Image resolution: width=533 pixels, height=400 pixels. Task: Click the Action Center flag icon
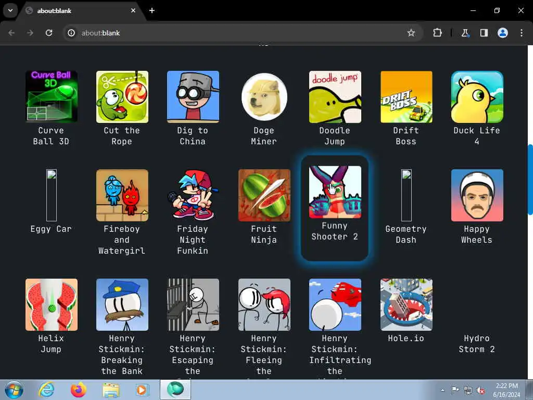coord(455,390)
